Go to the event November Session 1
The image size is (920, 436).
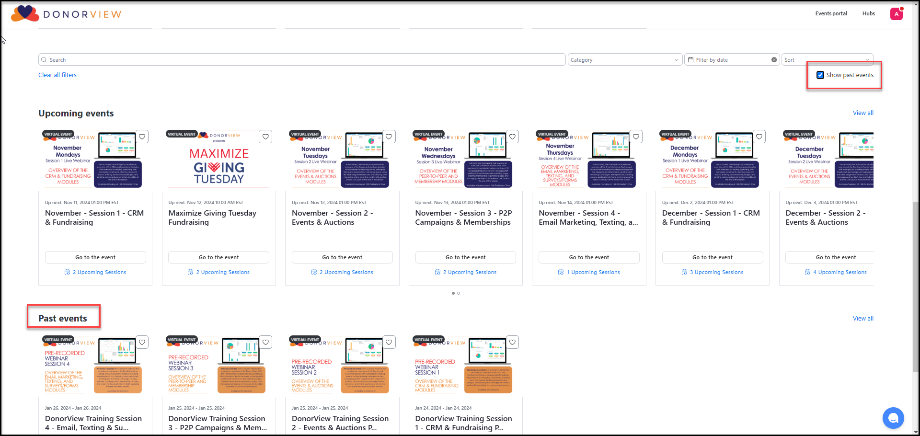(x=95, y=257)
